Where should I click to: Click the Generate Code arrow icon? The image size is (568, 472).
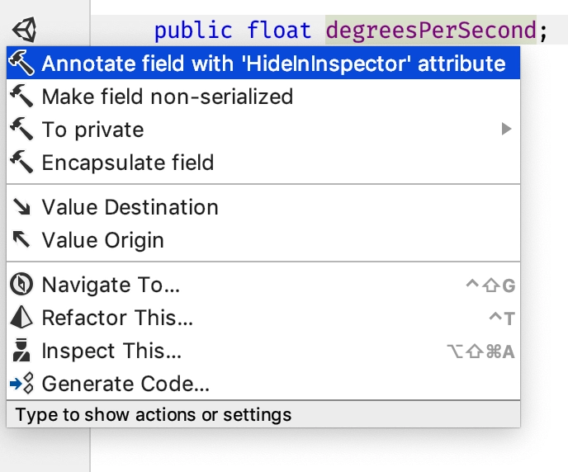pos(21,384)
